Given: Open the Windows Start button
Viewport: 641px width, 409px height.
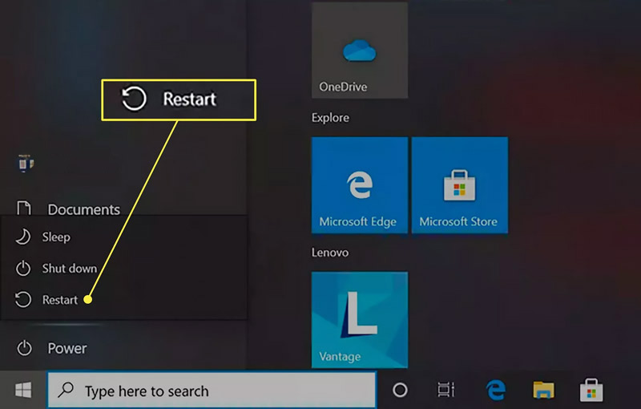Looking at the screenshot, I should click(23, 390).
